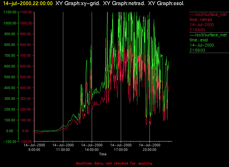Click green y-axis label 600.00
The image size is (229, 167).
point(10,66)
